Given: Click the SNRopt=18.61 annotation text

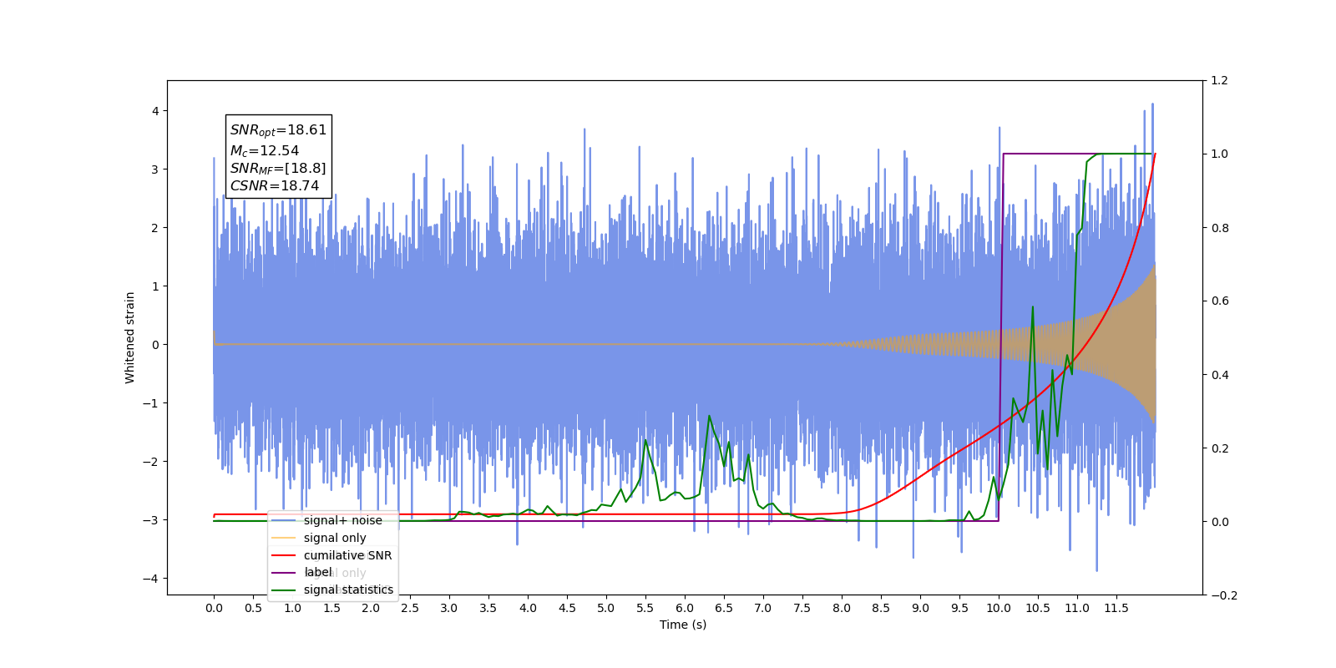Looking at the screenshot, I should 278,130.
